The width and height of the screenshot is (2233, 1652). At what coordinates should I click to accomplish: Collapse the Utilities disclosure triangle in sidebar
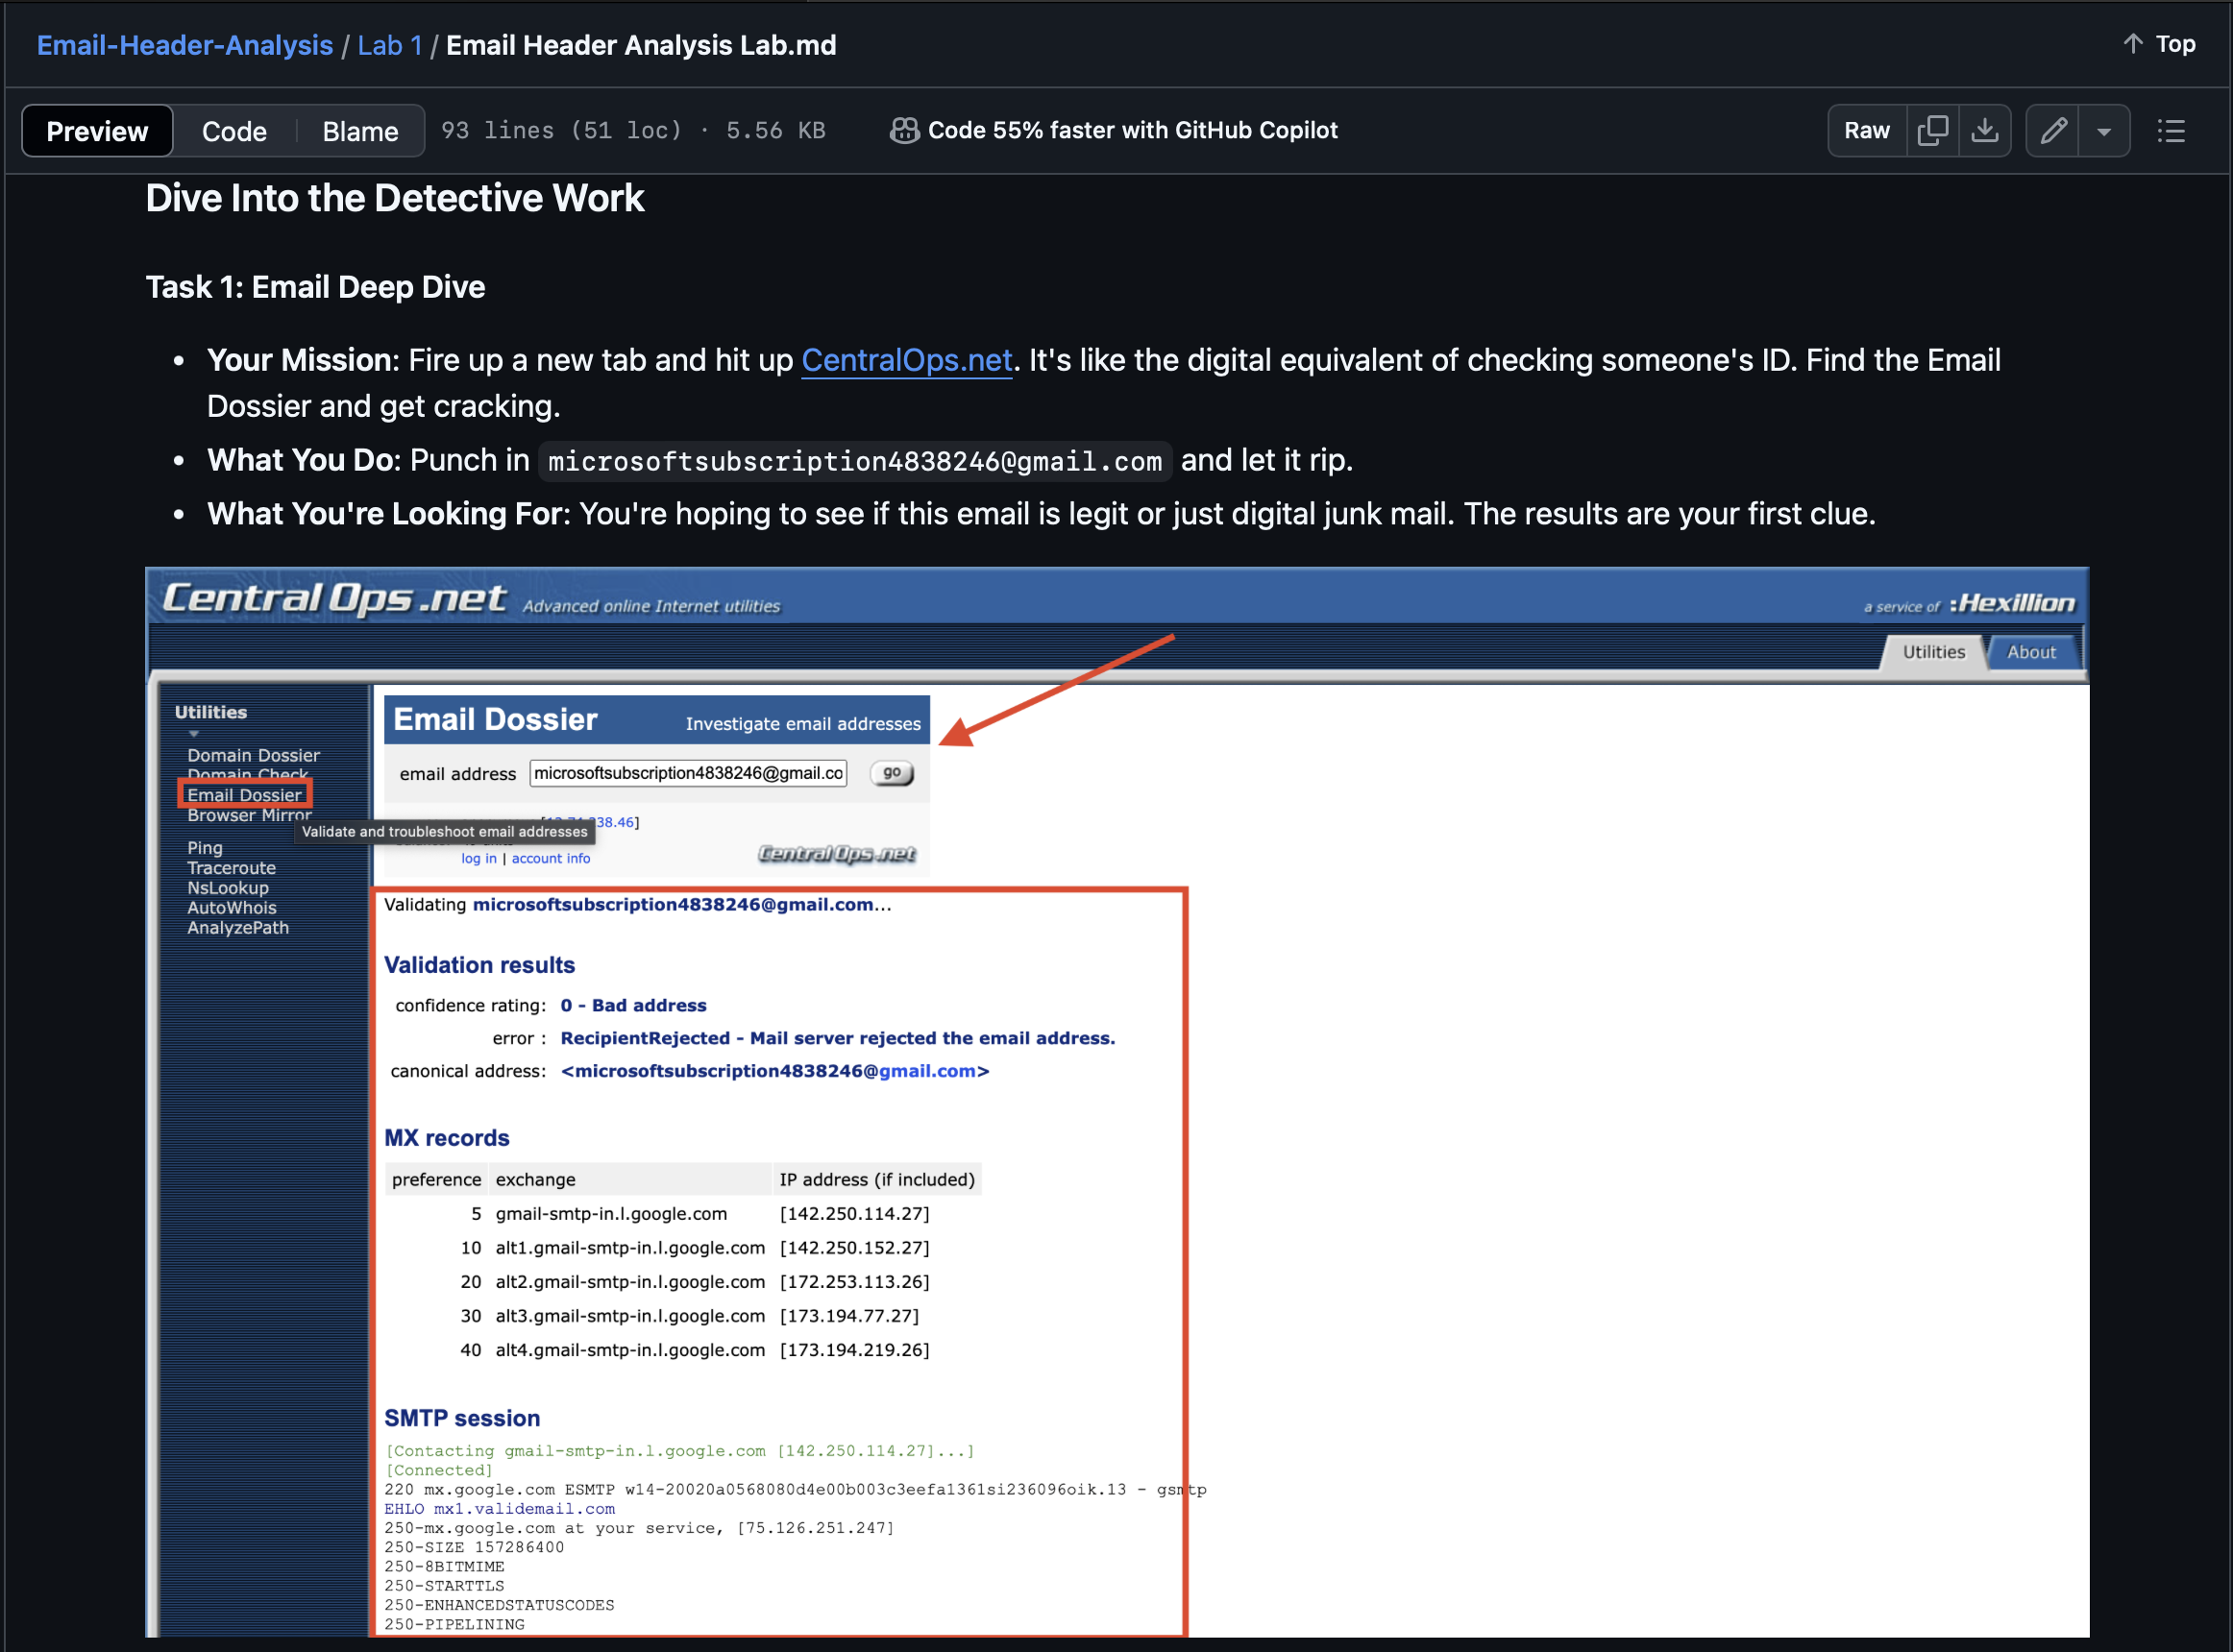pyautogui.click(x=194, y=733)
